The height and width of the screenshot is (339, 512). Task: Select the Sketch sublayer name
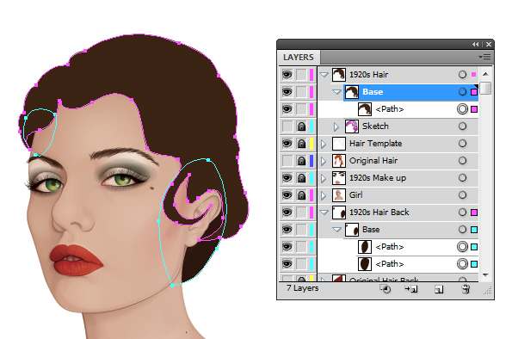(375, 126)
